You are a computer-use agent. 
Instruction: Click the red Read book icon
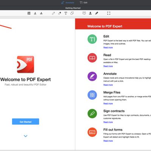click(x=92, y=58)
